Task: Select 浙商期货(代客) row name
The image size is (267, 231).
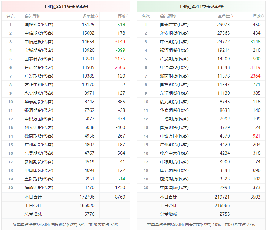Action: pos(174,76)
